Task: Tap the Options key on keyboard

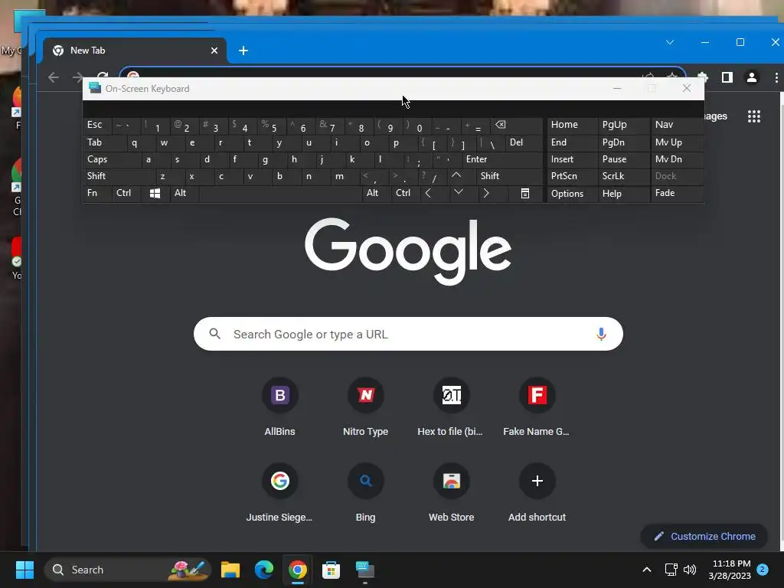Action: 572,194
